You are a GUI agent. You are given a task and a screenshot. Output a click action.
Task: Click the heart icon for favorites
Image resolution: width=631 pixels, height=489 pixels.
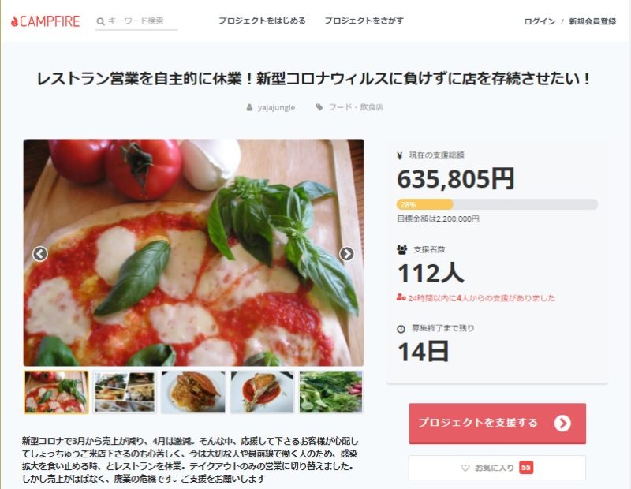point(465,468)
